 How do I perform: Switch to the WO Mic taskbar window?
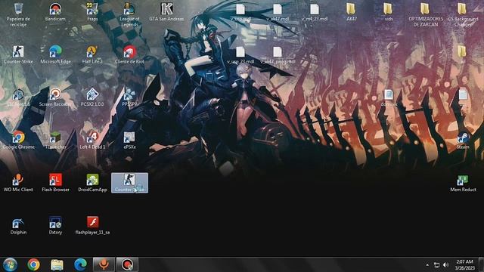(x=104, y=264)
